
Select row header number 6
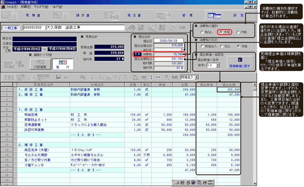(7, 115)
